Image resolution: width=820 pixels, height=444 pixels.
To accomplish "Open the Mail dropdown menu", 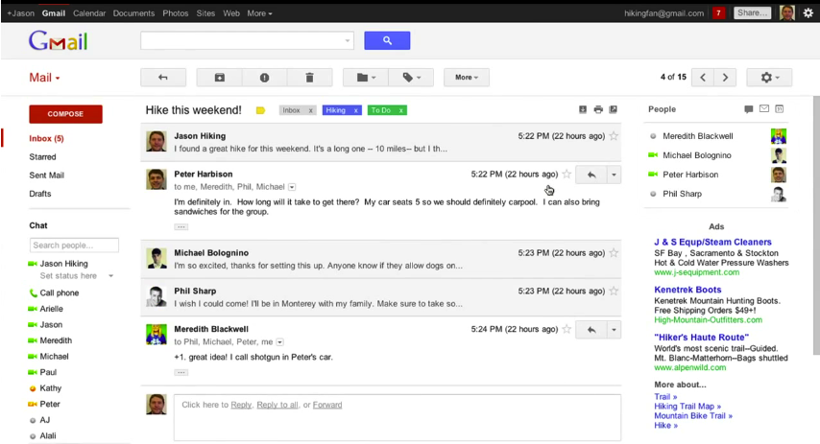I will [44, 78].
